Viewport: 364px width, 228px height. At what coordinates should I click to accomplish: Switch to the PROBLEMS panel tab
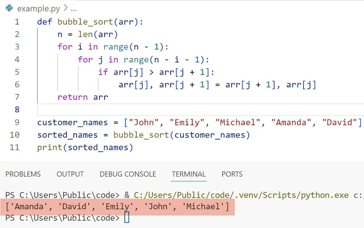point(23,174)
